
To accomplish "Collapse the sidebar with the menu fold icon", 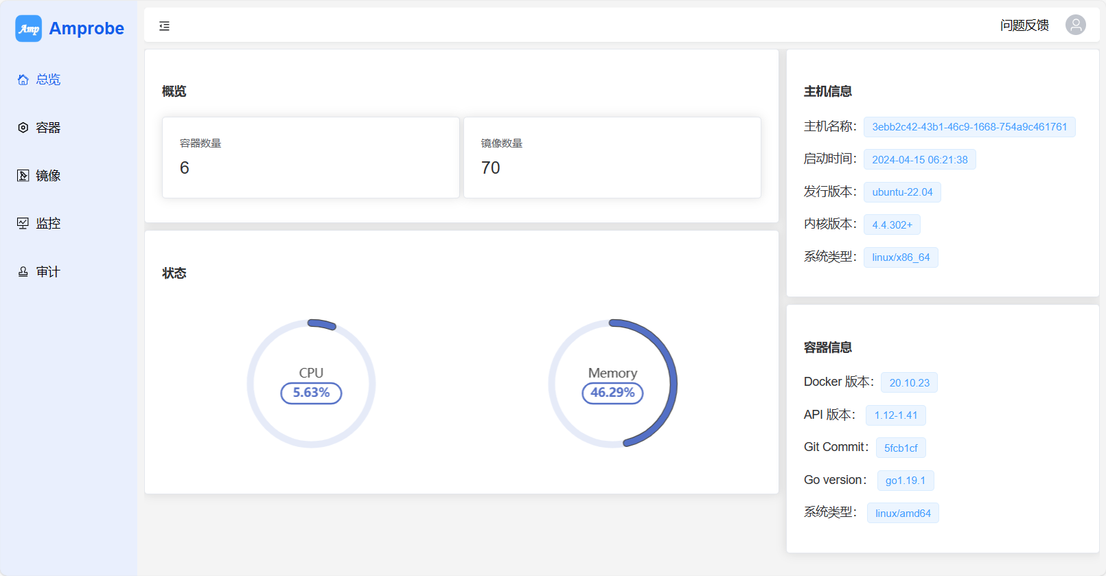I will (164, 26).
